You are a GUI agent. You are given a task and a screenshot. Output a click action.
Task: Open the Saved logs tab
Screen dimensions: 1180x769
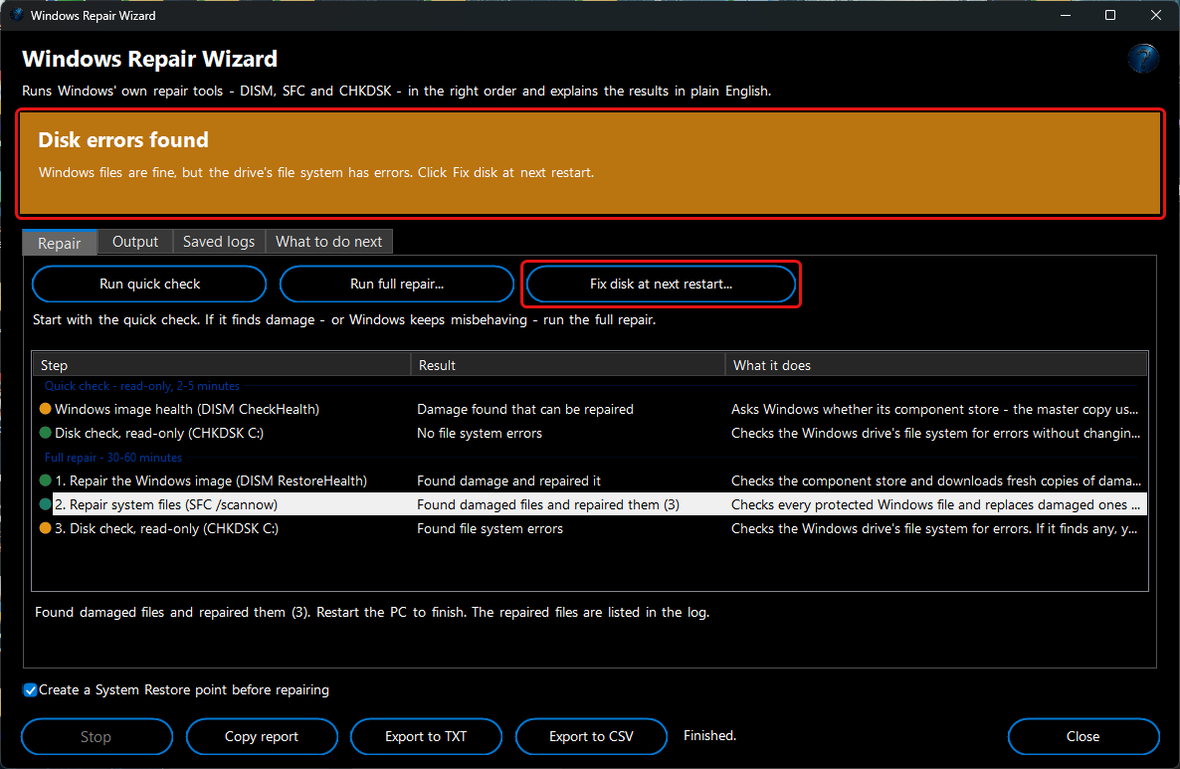point(219,242)
